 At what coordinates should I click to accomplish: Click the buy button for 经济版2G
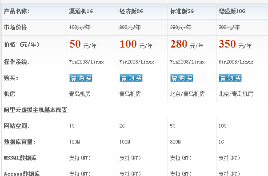(x=131, y=78)
